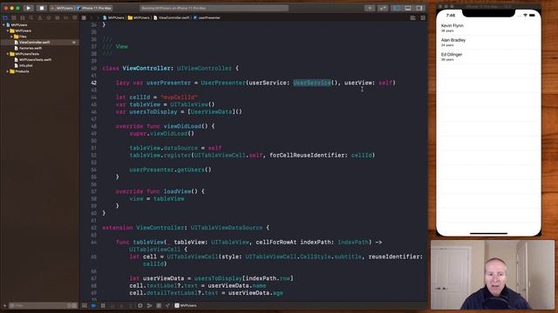
Task: Pause program execution in debug bar
Action: tap(103, 305)
